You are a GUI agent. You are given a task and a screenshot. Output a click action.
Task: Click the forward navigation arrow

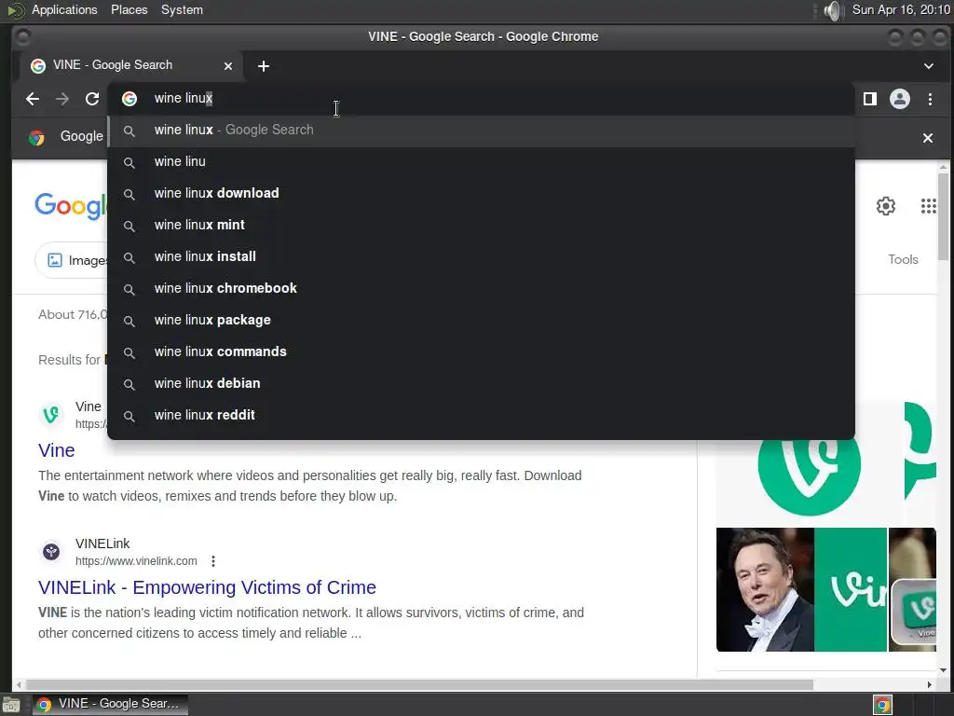[62, 99]
